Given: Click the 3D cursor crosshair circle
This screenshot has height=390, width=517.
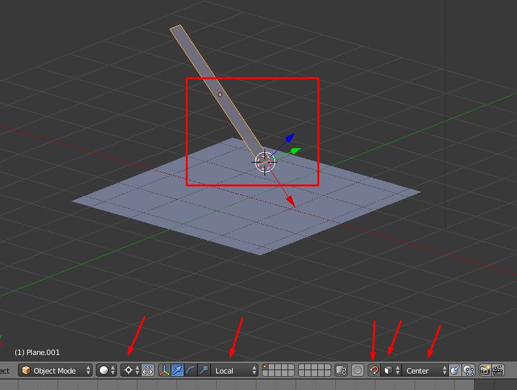Looking at the screenshot, I should tap(264, 162).
